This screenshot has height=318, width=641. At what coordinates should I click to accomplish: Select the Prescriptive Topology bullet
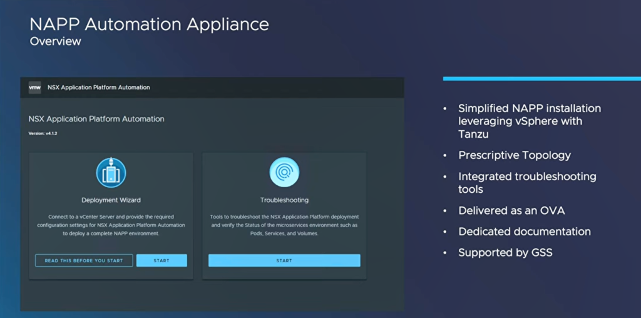515,155
